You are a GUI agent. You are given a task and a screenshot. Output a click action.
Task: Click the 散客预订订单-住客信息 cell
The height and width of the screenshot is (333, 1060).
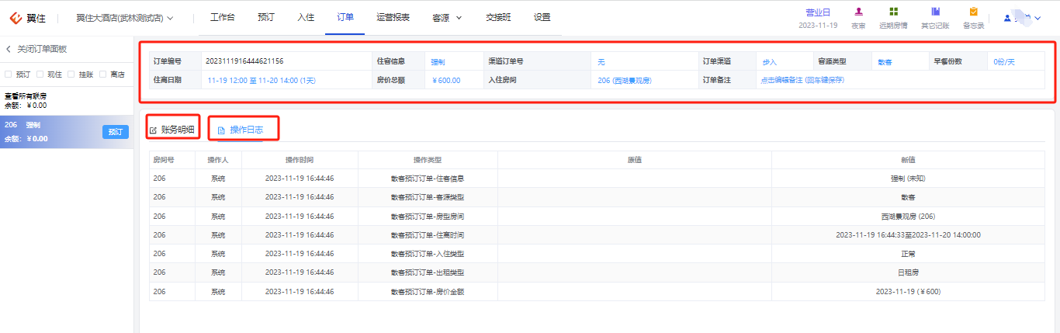(428, 179)
